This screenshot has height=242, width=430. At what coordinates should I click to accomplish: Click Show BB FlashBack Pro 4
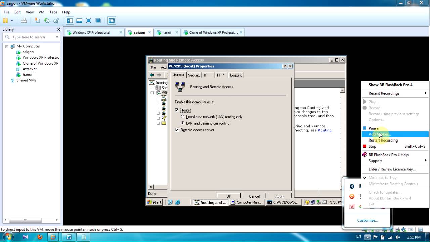click(x=390, y=85)
